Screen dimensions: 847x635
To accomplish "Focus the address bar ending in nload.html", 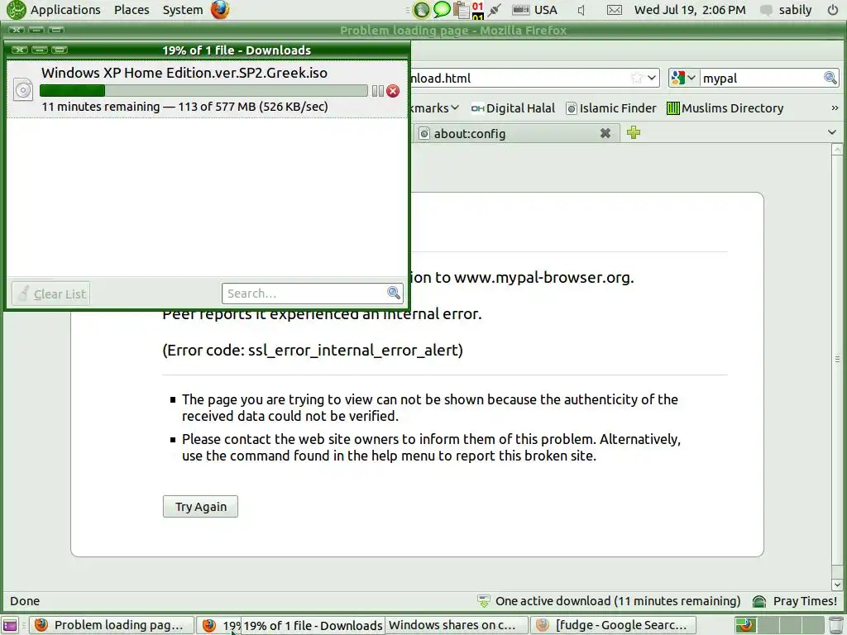I will tap(519, 79).
